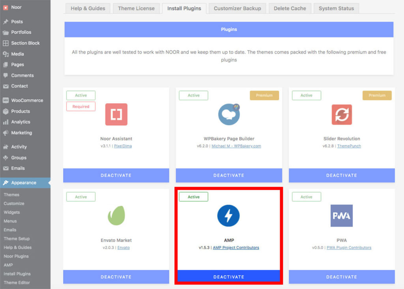Click the Activity icon in sidebar
This screenshot has width=404, height=289.
(6, 147)
